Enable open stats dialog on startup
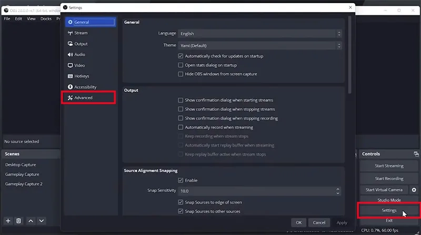This screenshot has height=235, width=421. point(181,65)
